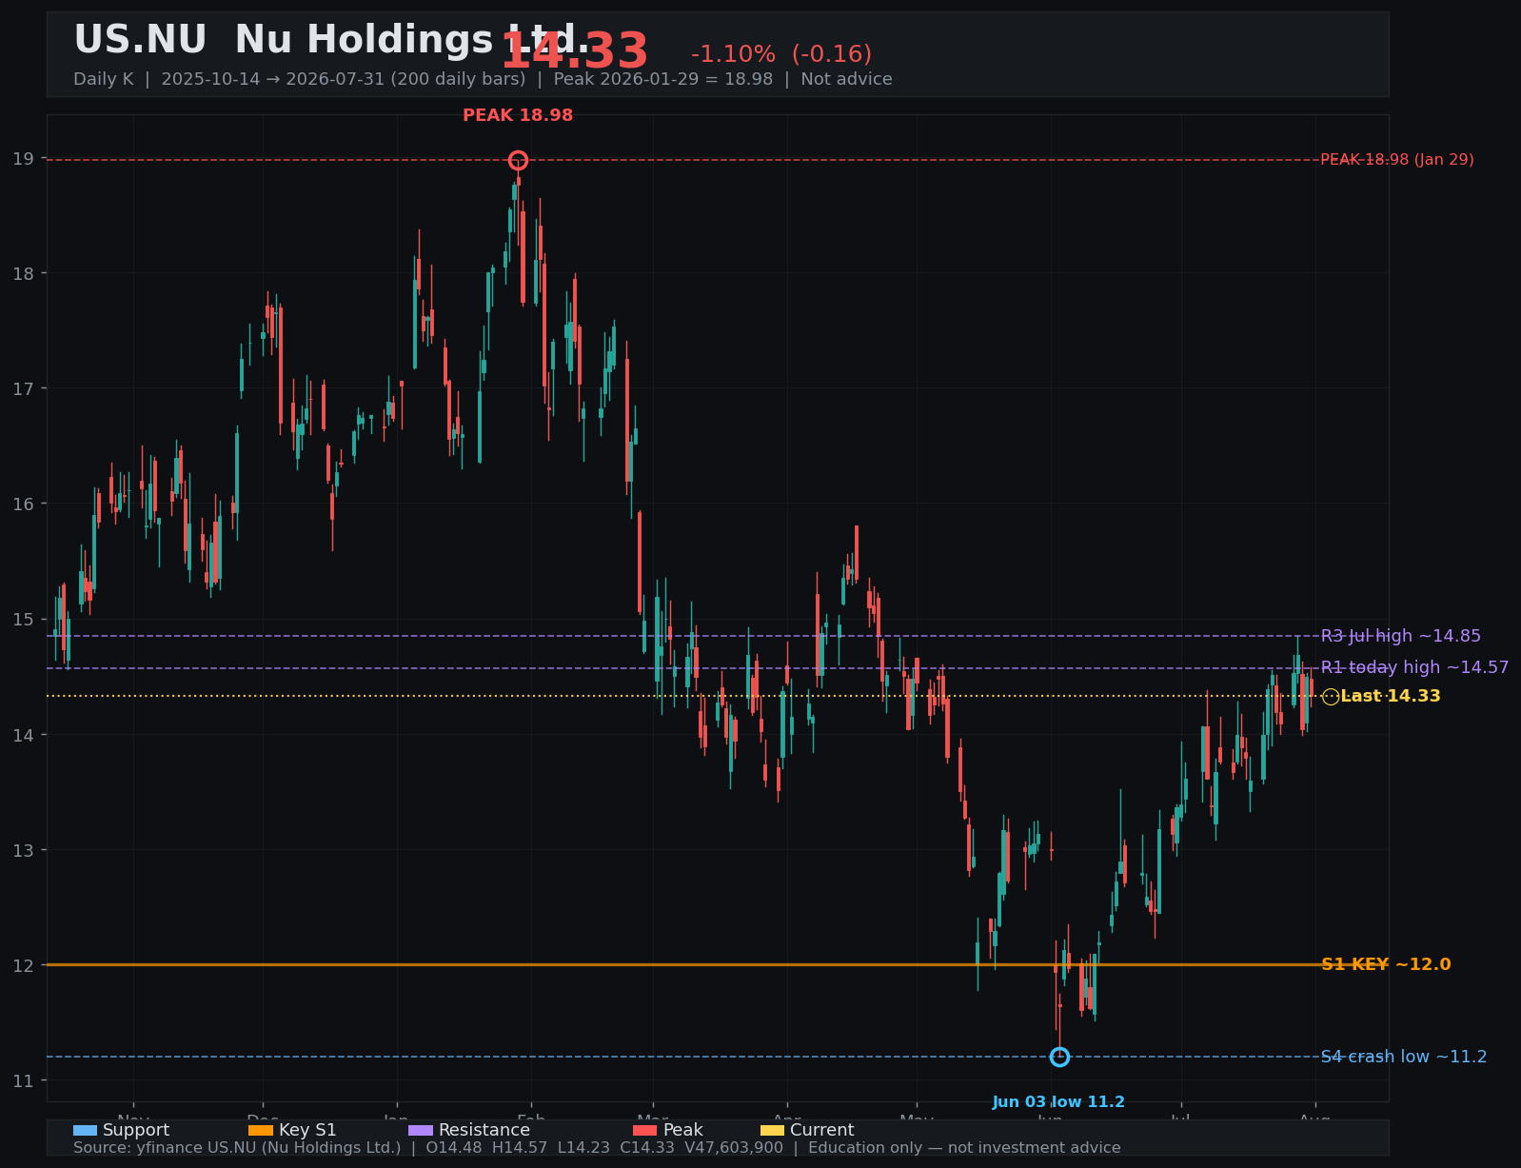
Task: Click the 'Jun 03 low 11.2' annotation
Action: (1058, 1102)
